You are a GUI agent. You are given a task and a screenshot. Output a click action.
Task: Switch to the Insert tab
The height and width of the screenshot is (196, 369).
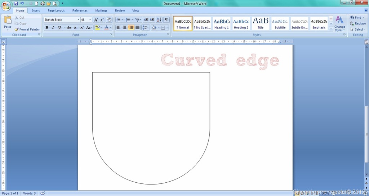click(36, 10)
